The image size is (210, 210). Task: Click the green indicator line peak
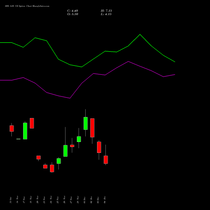coord(140,34)
